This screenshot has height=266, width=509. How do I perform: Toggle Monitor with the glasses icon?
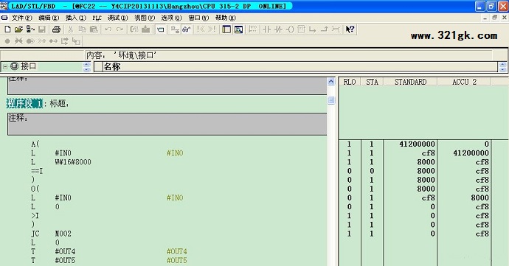(187, 29)
